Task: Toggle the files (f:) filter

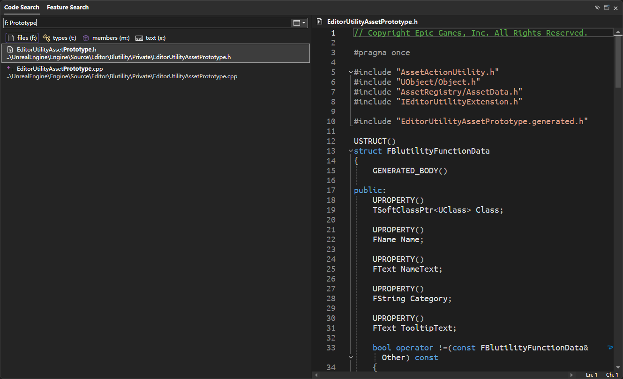Action: (22, 38)
